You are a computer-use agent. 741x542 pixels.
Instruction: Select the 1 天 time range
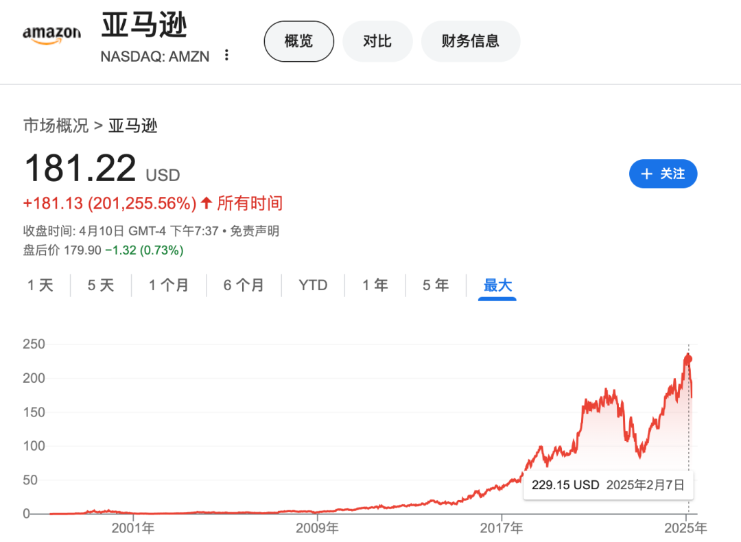point(40,285)
